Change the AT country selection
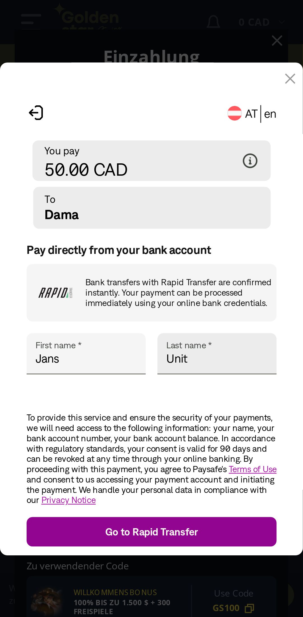 click(x=251, y=114)
